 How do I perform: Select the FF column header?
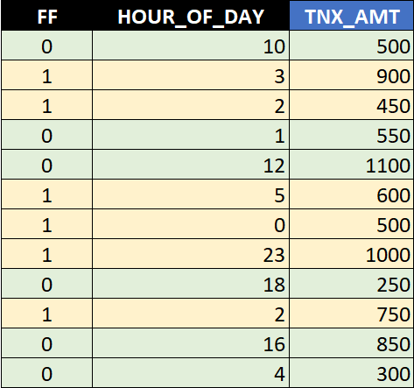click(46, 16)
